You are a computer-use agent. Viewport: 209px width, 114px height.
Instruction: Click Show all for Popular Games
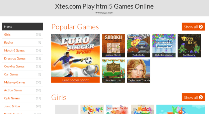tap(193, 27)
